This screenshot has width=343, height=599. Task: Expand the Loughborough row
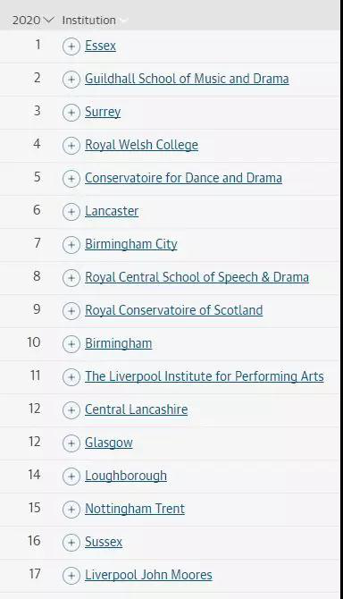pos(71,477)
